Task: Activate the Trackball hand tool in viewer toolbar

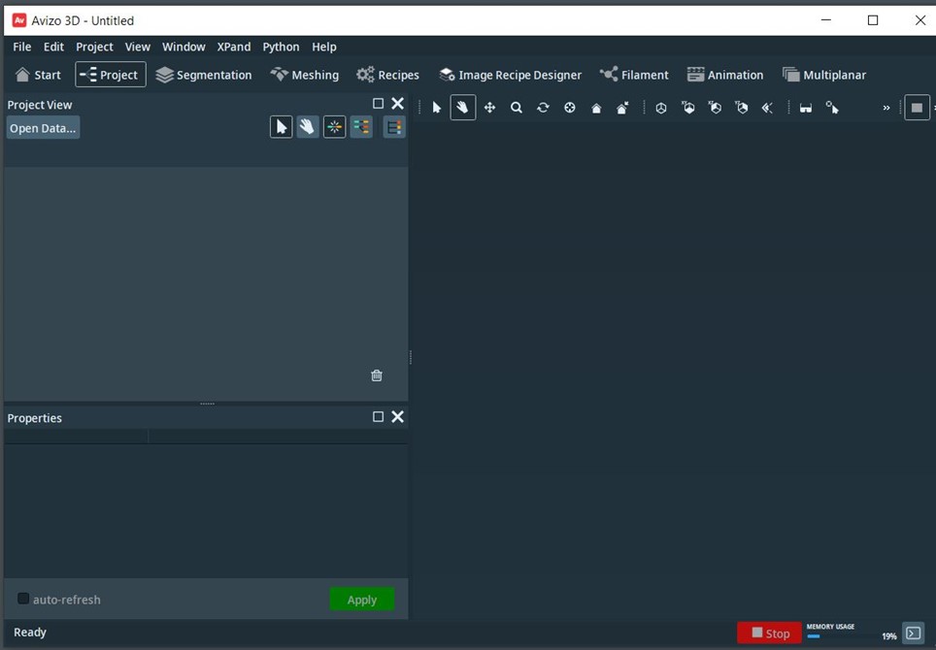Action: (x=462, y=108)
